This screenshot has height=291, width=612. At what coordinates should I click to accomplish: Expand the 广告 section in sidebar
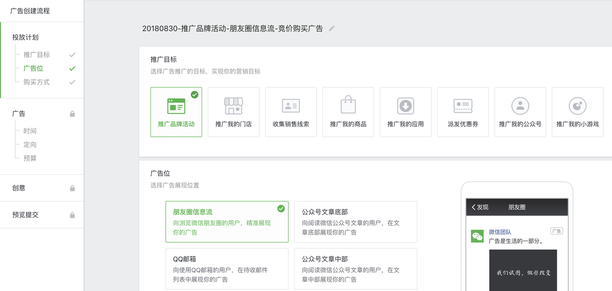tap(19, 113)
